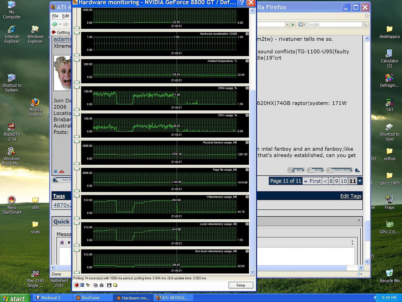This screenshot has height=302, width=402.
Task: Click the lower range slider handle beside Physical memory graph
Action: click(77, 164)
